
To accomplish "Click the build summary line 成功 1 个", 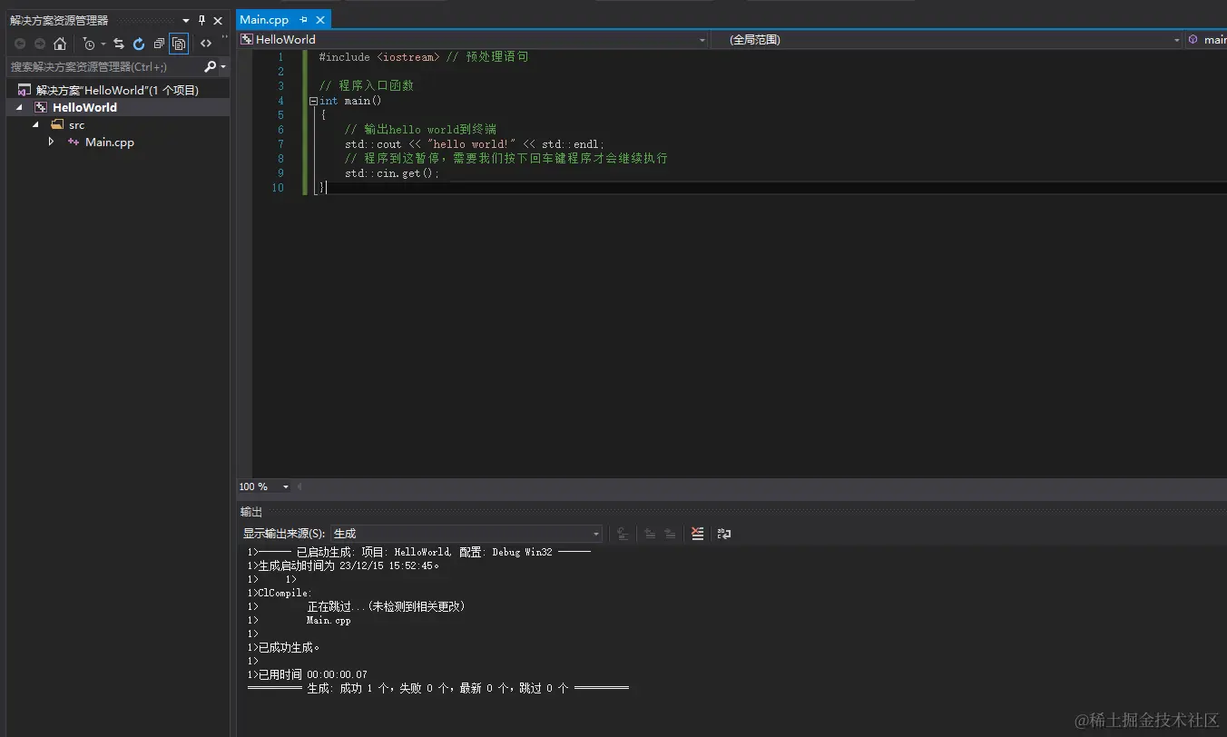I will click(x=438, y=689).
